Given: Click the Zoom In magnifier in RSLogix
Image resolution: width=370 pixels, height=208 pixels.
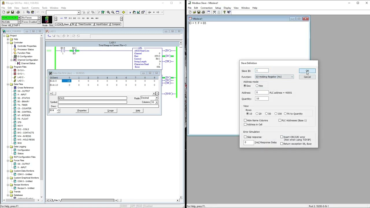Looking at the screenshot, I should [108, 12].
